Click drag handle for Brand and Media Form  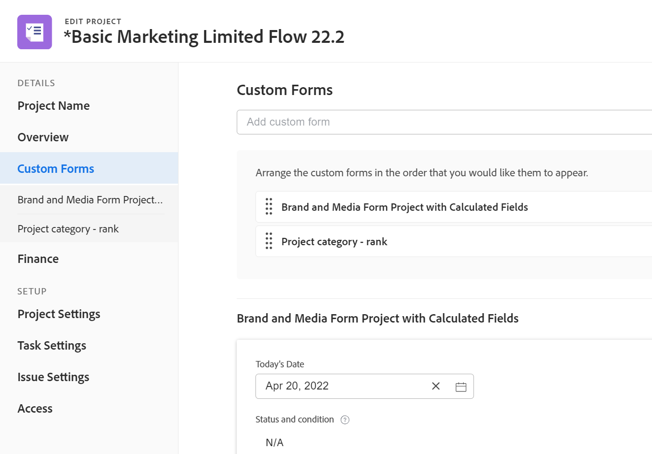click(269, 207)
